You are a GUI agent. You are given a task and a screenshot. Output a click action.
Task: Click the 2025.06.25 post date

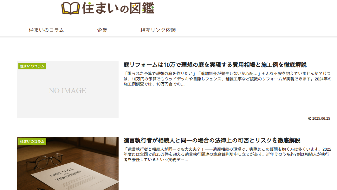tap(321, 118)
